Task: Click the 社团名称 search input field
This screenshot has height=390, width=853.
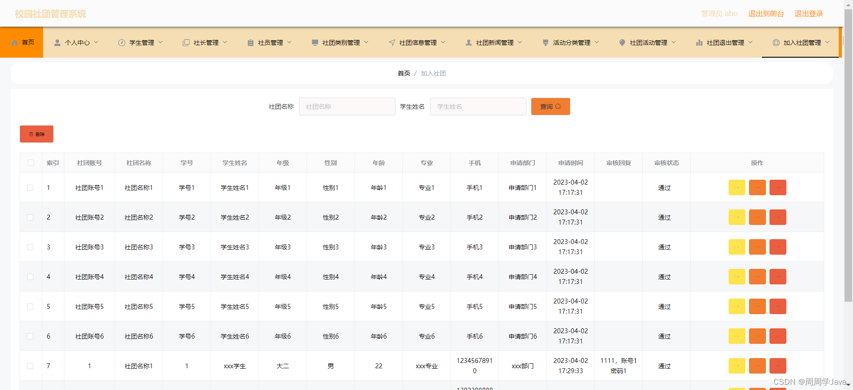Action: tap(347, 106)
